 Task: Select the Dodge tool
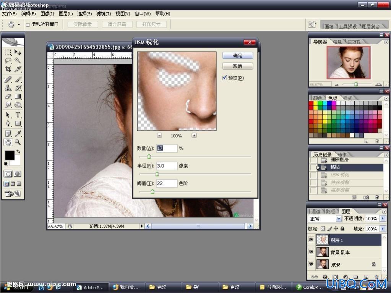pyautogui.click(x=18, y=104)
